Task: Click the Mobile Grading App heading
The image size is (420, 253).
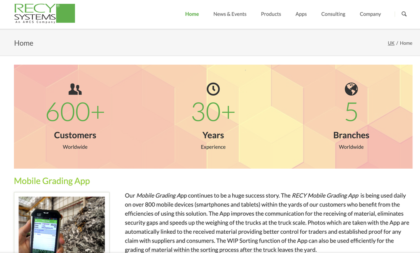Action: (52, 181)
